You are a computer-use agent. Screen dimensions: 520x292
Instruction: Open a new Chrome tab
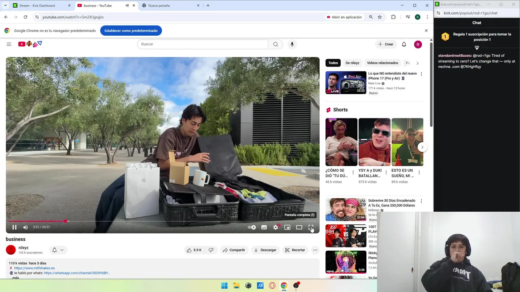click(208, 6)
